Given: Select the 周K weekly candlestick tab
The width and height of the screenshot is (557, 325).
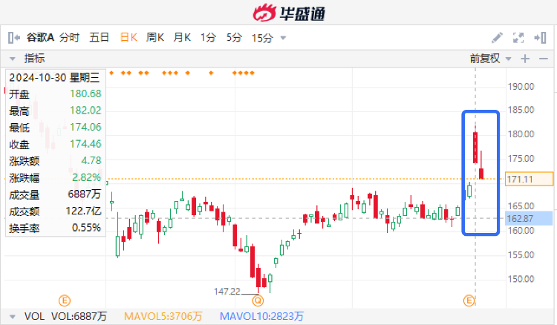Looking at the screenshot, I should [x=155, y=37].
